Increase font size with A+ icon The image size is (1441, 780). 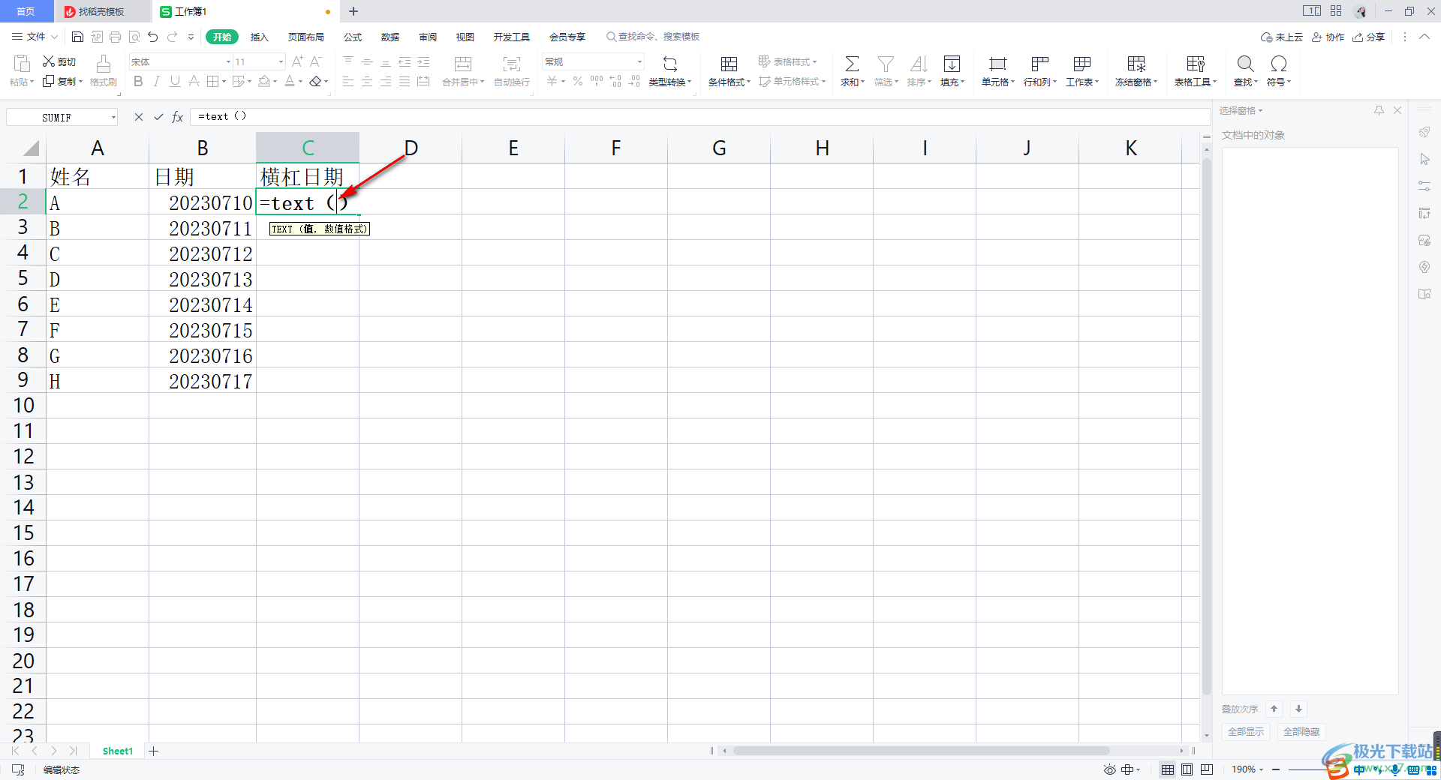point(297,61)
